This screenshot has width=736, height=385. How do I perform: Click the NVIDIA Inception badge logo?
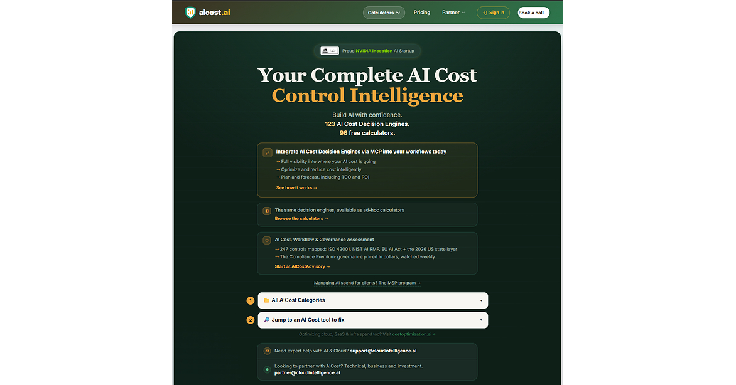[330, 51]
